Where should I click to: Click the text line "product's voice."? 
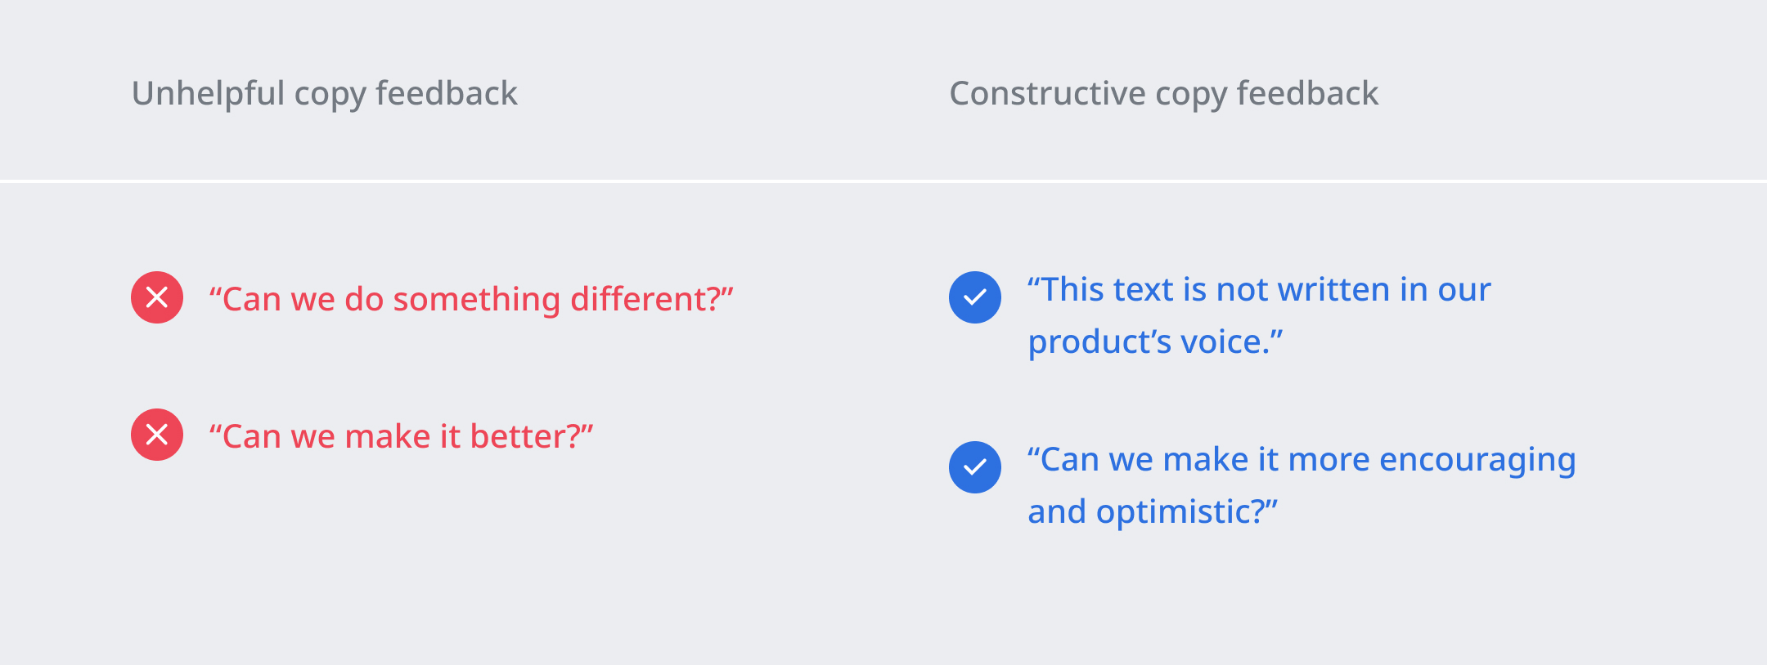coord(1155,341)
